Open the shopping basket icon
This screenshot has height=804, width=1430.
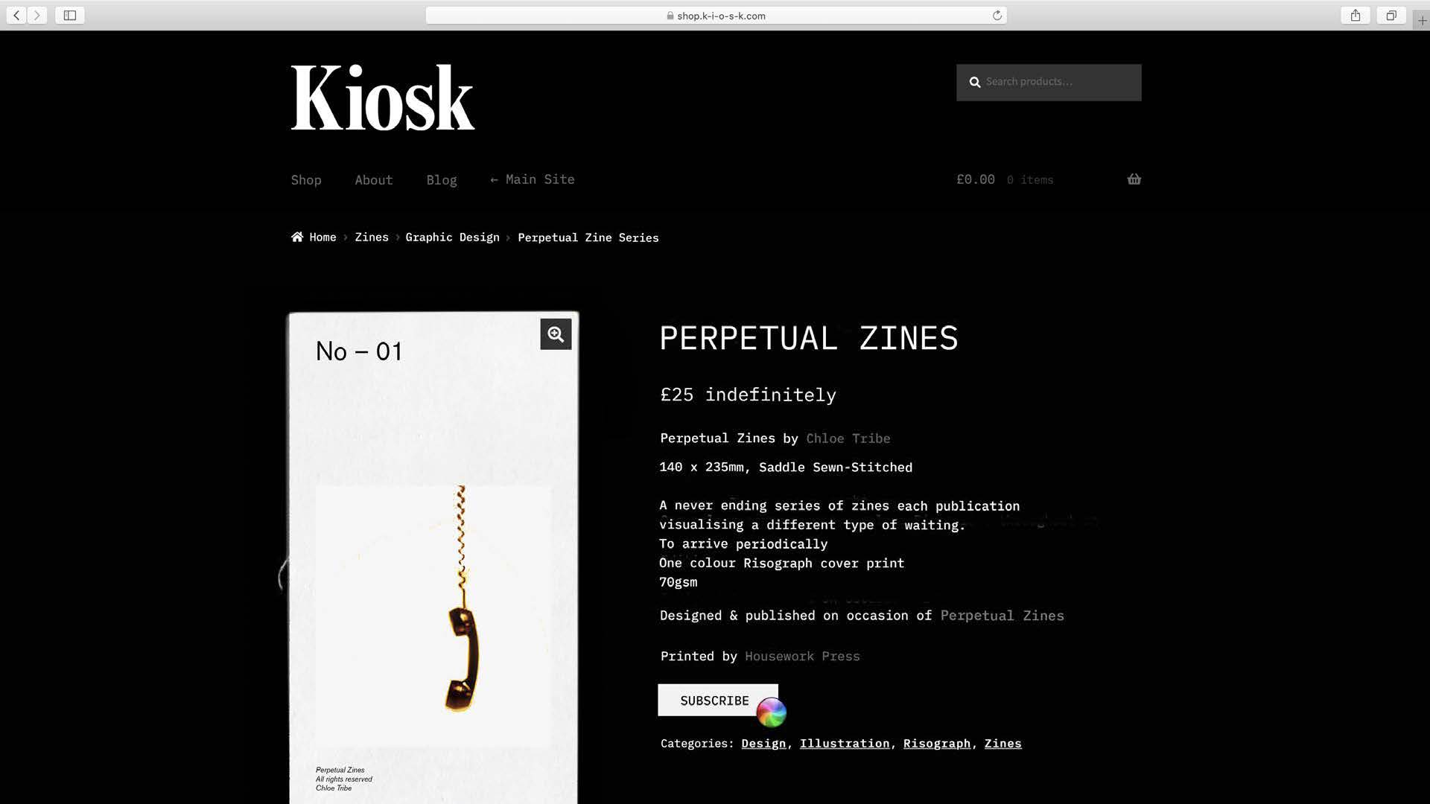click(x=1134, y=179)
